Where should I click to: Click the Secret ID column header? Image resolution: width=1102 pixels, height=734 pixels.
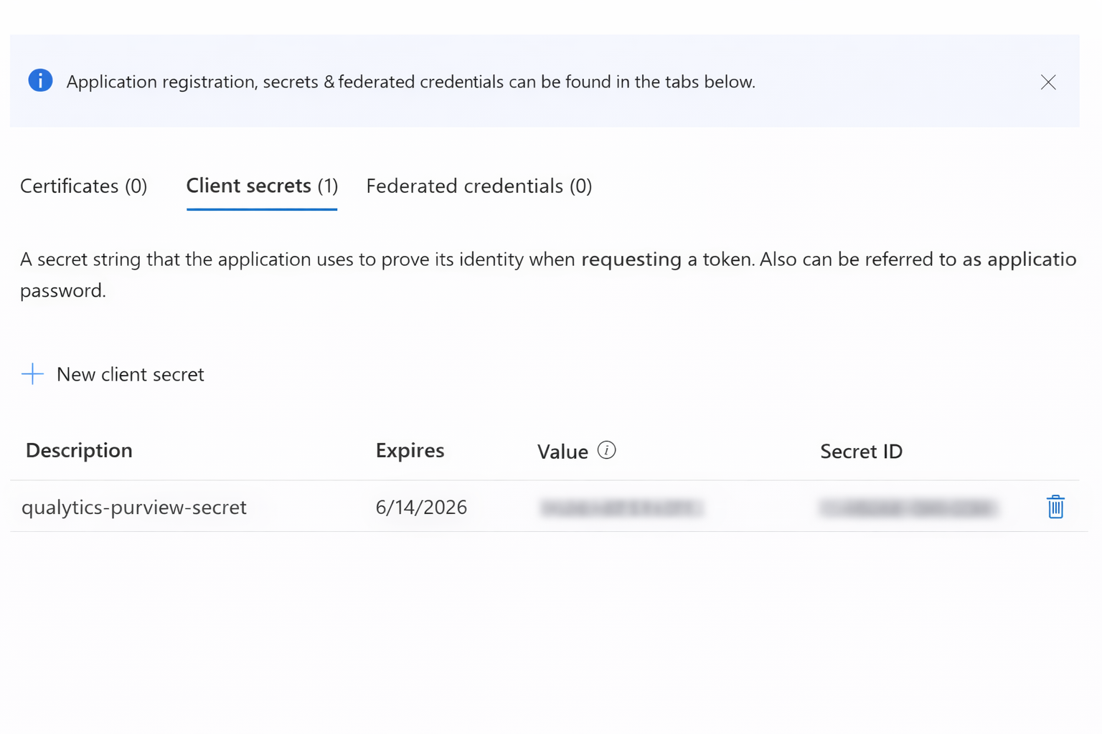pyautogui.click(x=861, y=452)
